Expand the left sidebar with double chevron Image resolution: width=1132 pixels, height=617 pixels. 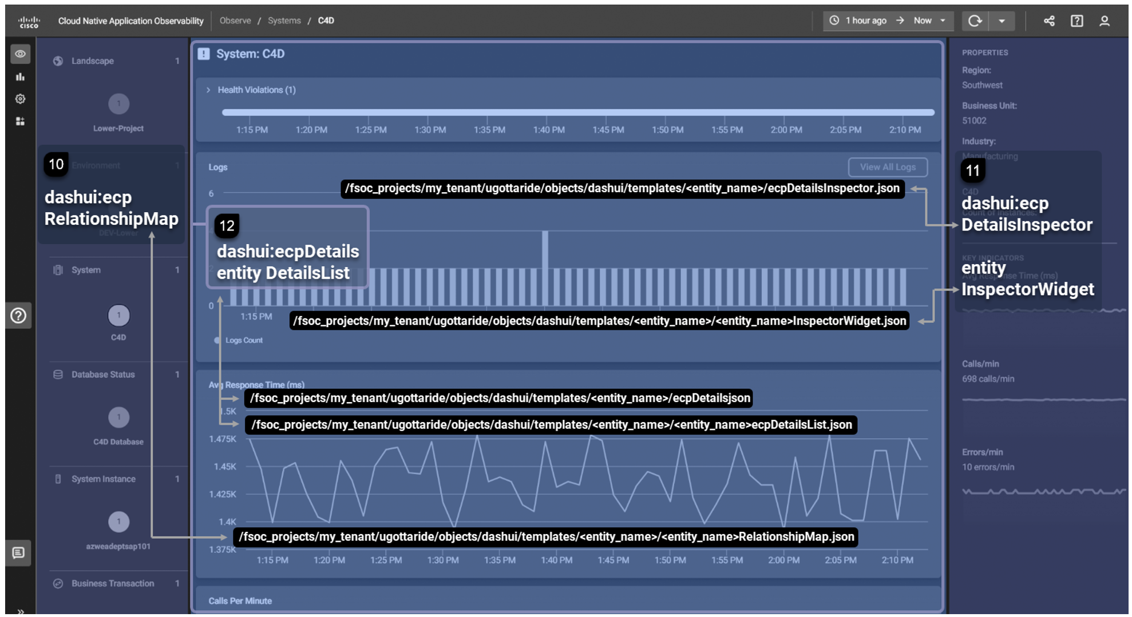pos(21,611)
